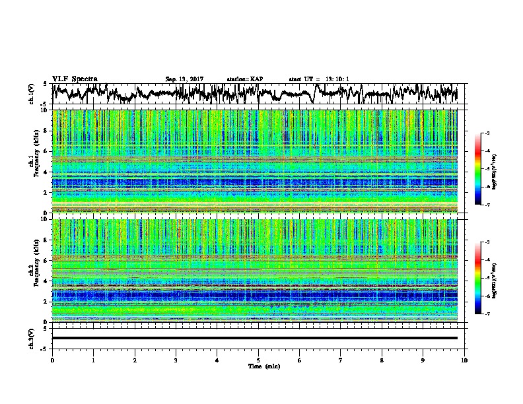523x404 pixels.
Task: Click the "ch.1(V)" waveform axis label
Action: click(x=32, y=94)
